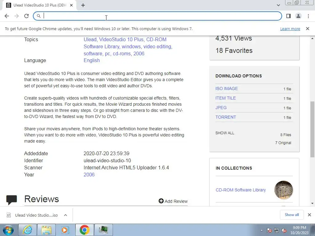Show hidden tray icons arrow
The image size is (315, 236).
(x=261, y=230)
